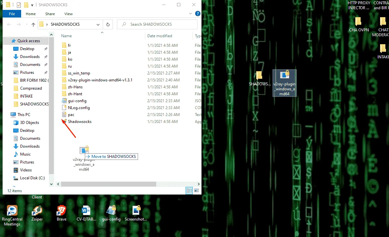389x237 pixels.
Task: Expand the ribbon using the chevron
Action: click(x=191, y=14)
